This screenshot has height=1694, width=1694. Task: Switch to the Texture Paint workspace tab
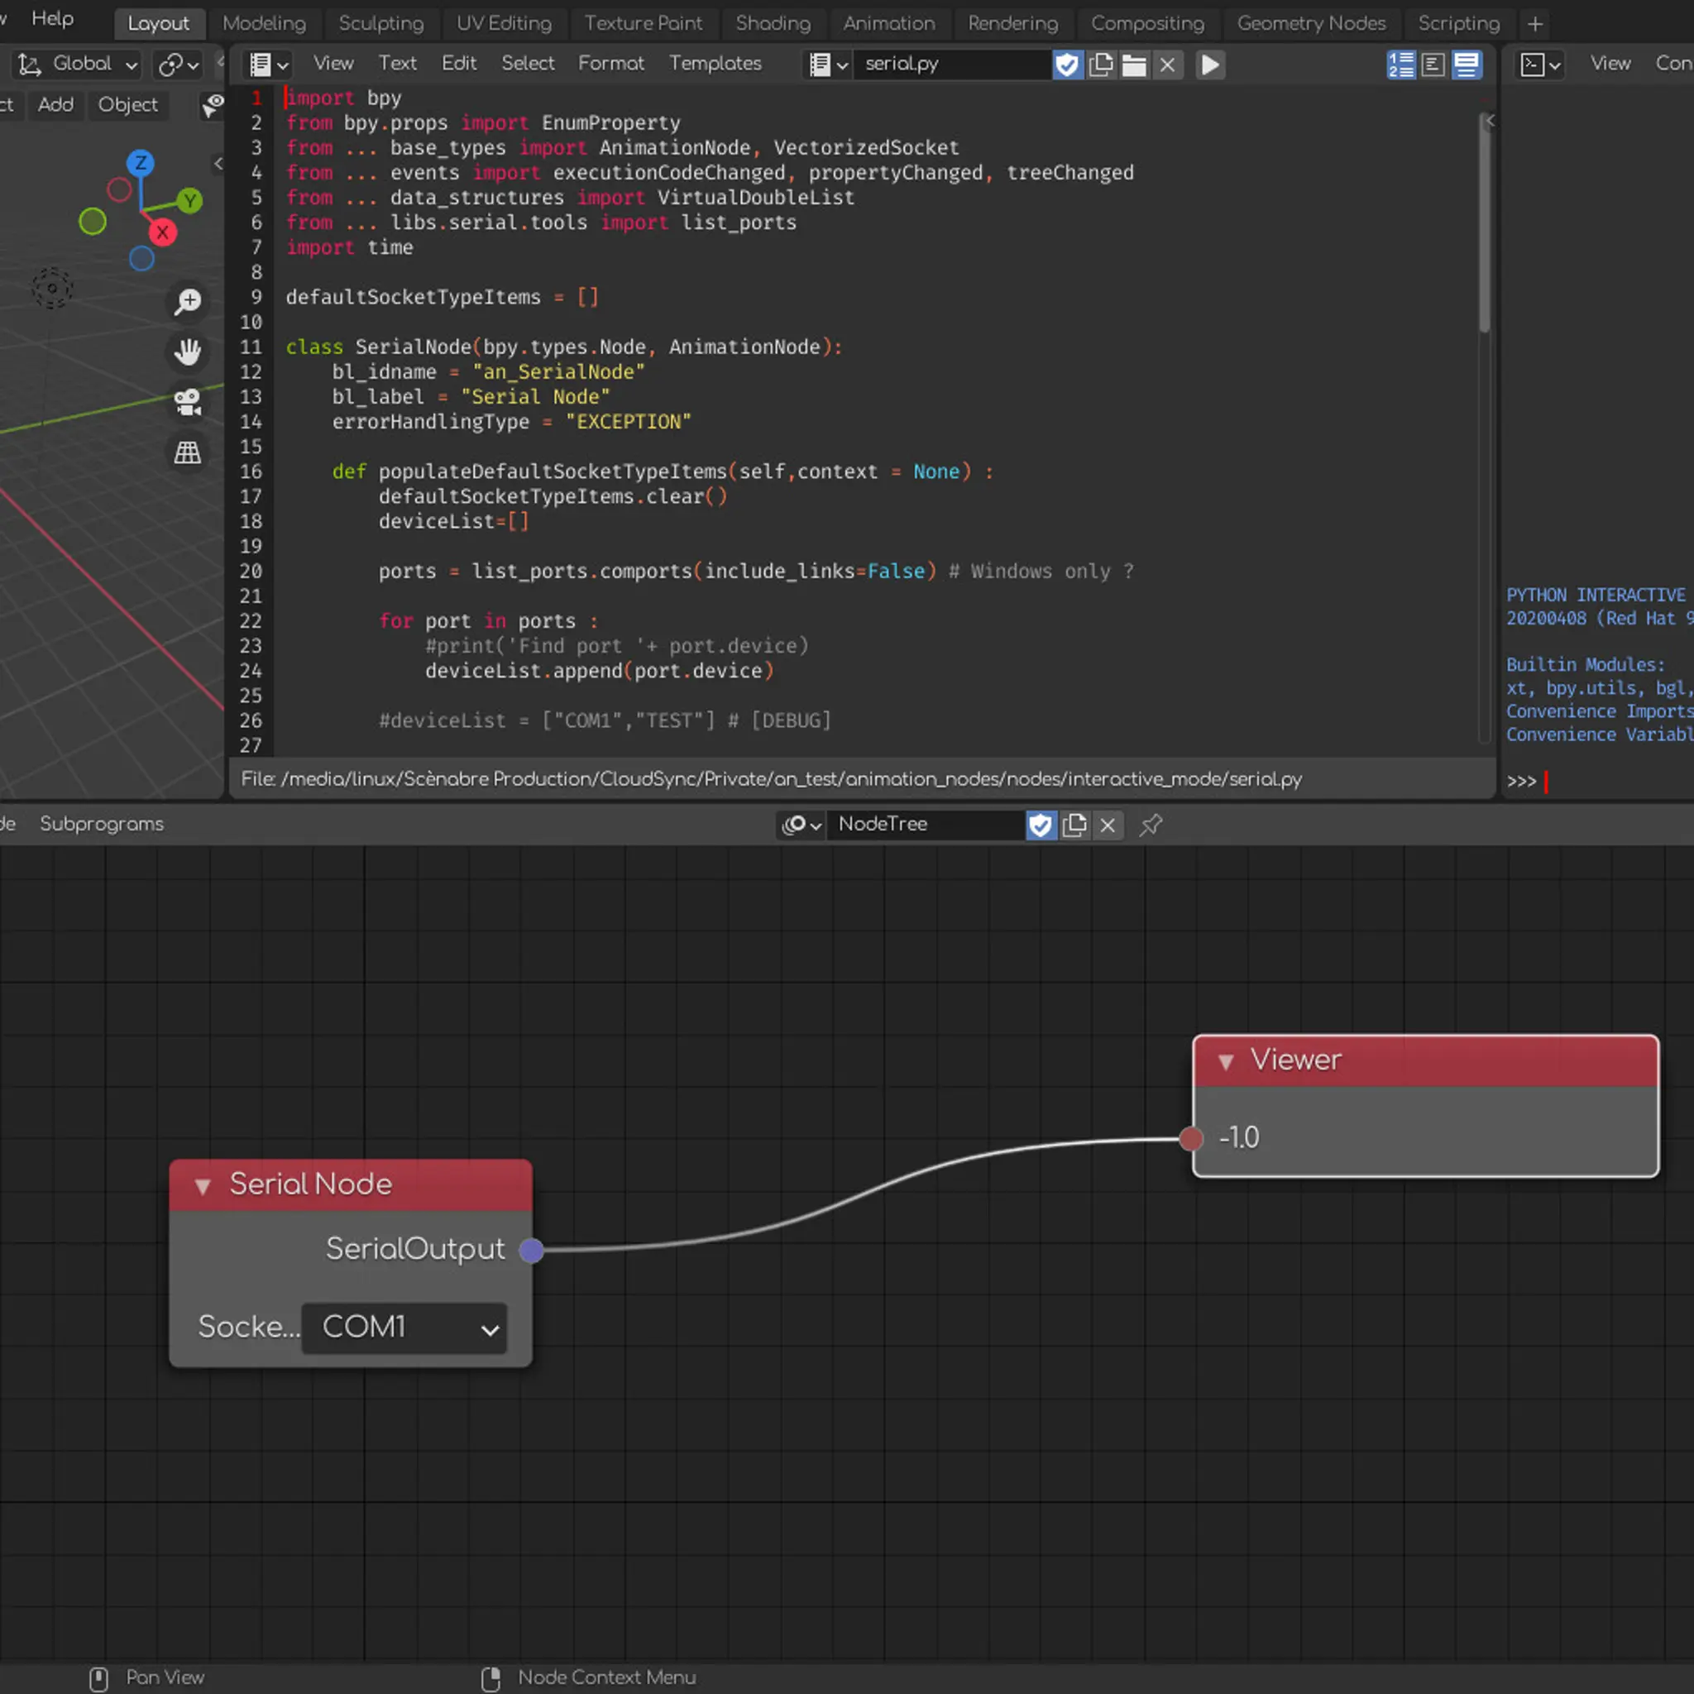pos(643,24)
